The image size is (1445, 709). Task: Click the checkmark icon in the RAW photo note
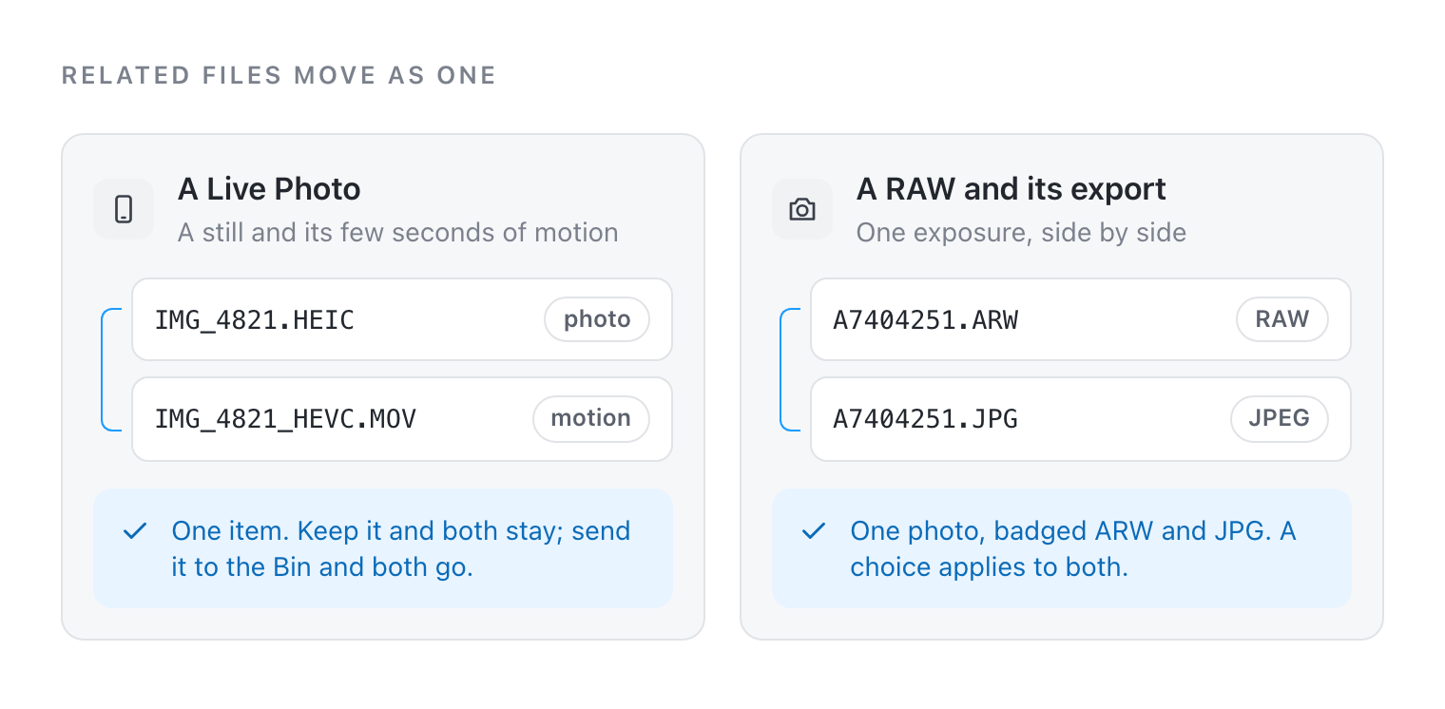pos(814,531)
